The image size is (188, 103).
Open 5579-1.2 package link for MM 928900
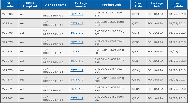pos(77,33)
